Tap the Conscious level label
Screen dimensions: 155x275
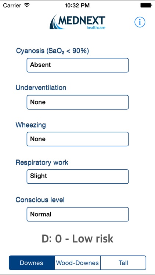[x=40, y=199]
